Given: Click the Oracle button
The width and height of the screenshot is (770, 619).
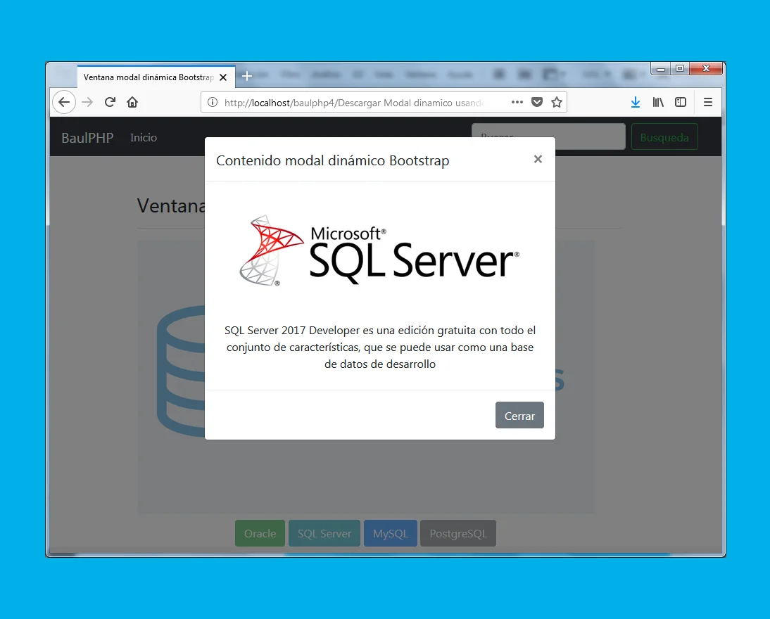Looking at the screenshot, I should pyautogui.click(x=260, y=533).
